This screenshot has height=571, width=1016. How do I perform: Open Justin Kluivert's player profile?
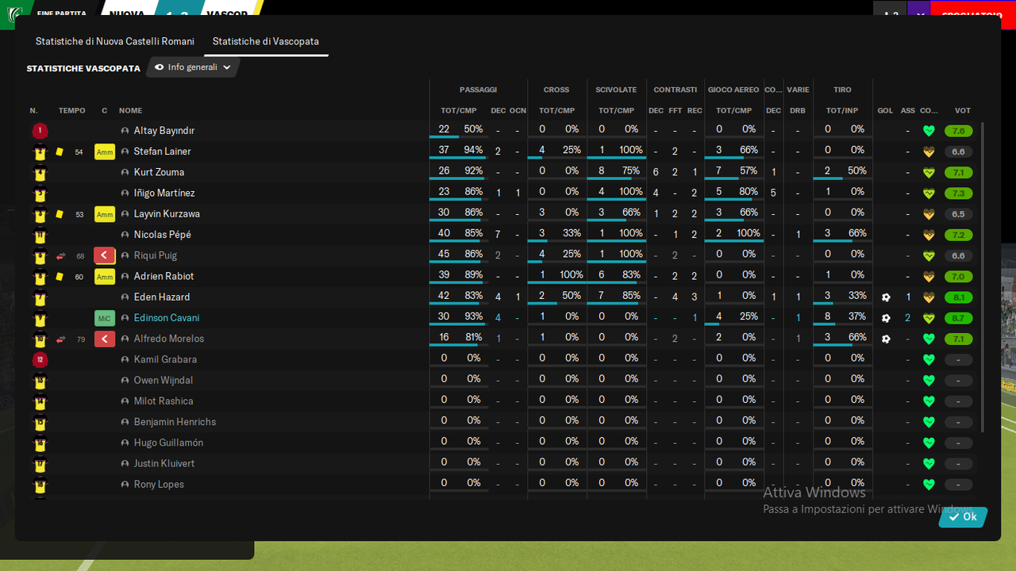164,464
